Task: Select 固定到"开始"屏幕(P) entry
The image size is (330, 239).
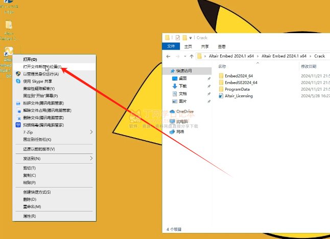Action: click(x=40, y=96)
